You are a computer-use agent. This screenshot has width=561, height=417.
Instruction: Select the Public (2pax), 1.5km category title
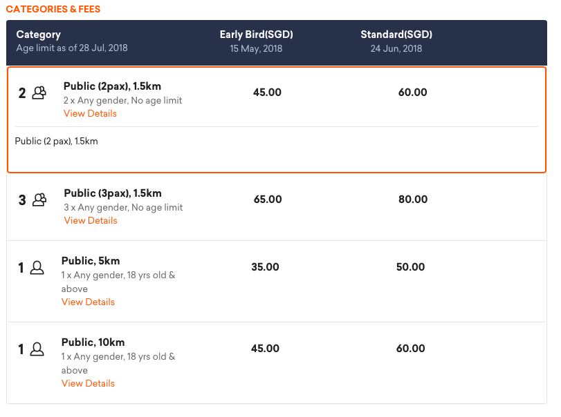coord(112,86)
